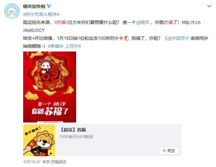Click the blue verified V badge
Screen dimensions: 216x167
[x=49, y=6]
